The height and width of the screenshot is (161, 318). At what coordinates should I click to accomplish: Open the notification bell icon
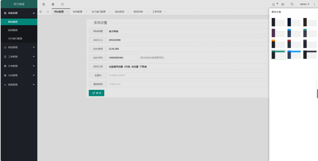pyautogui.click(x=274, y=4)
